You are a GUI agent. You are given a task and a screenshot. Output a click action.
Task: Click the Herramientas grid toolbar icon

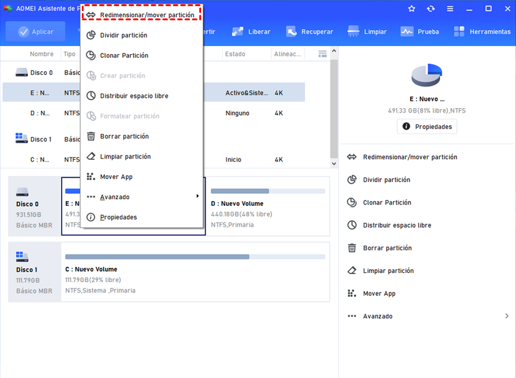[x=459, y=31]
